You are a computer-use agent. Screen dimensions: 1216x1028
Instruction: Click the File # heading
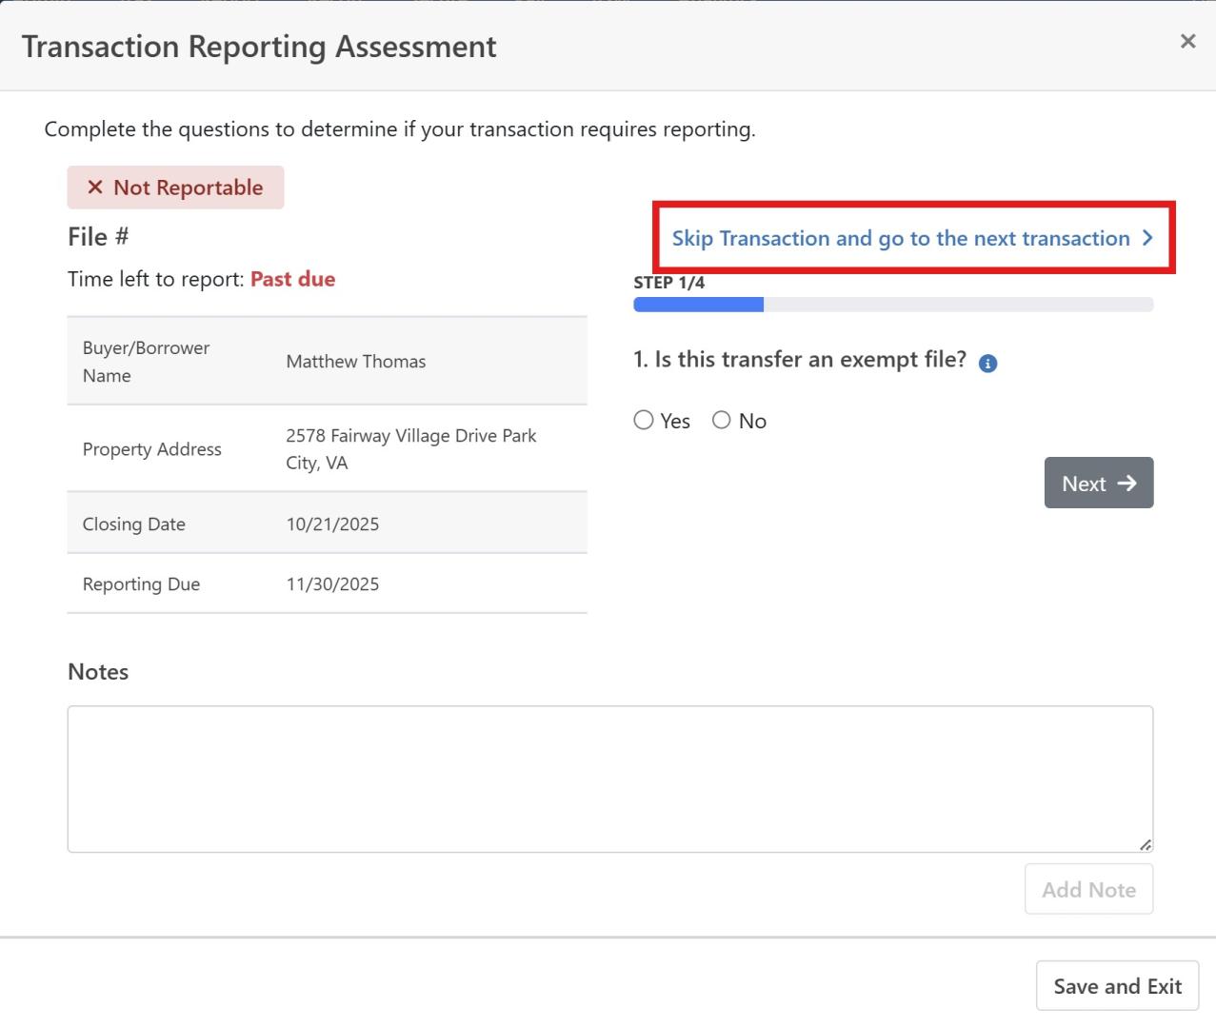[x=98, y=237]
